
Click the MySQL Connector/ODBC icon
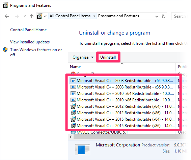click(73, 132)
